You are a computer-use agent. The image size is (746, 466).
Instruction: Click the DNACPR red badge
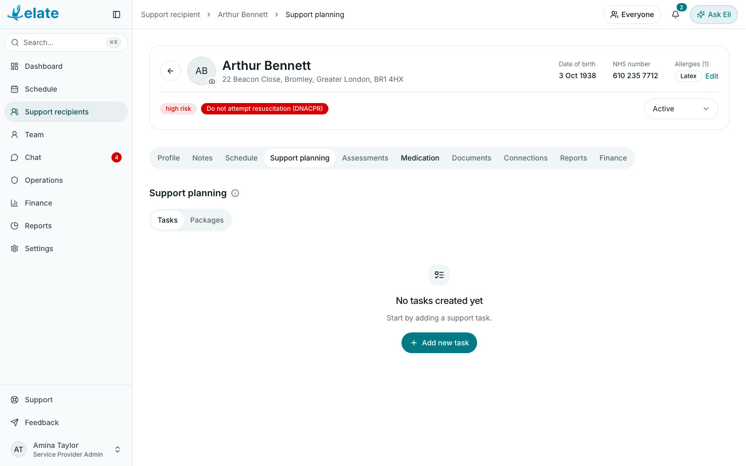265,109
